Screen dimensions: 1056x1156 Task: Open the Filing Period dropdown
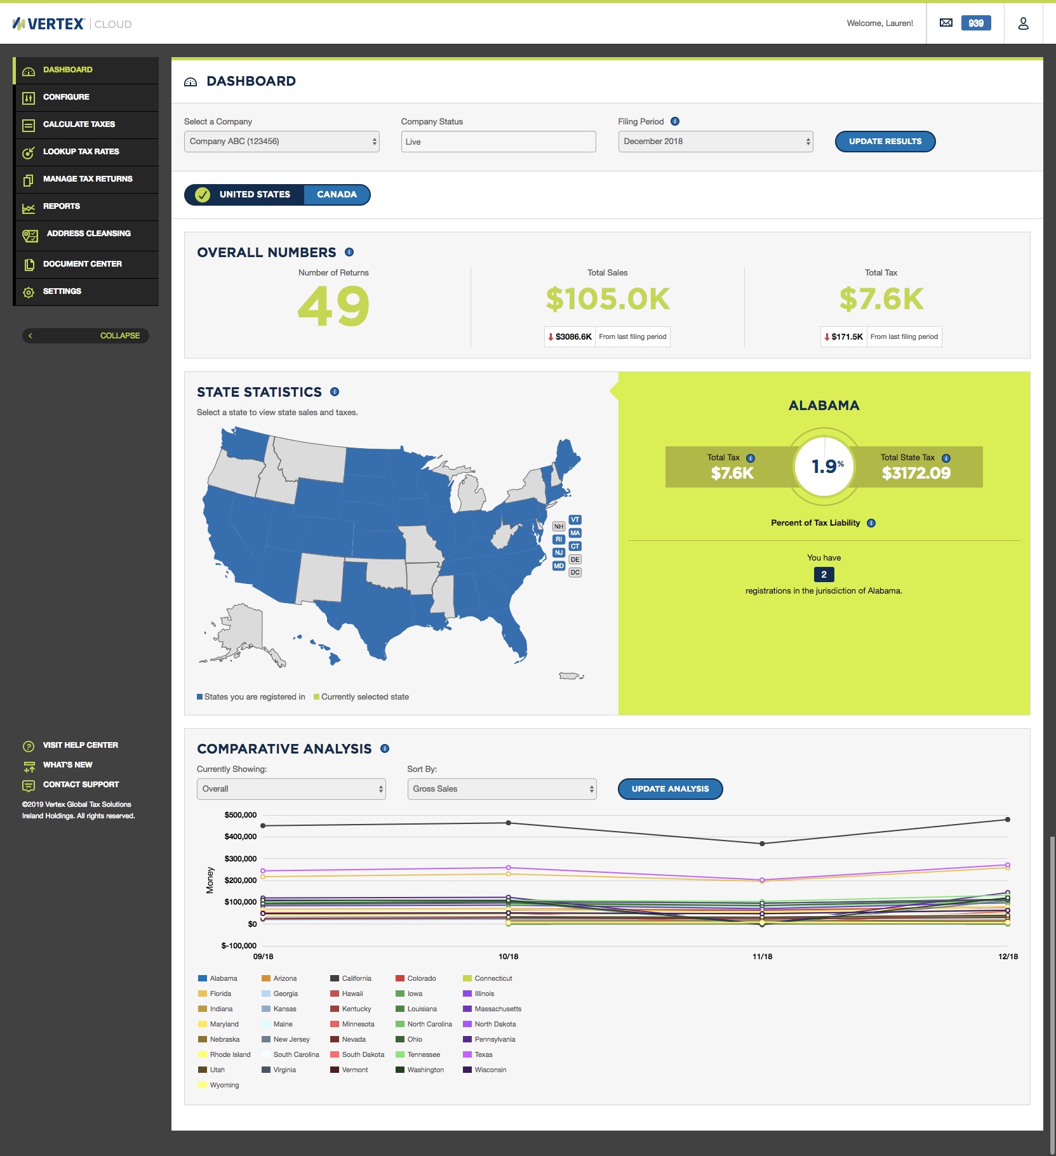(x=716, y=142)
